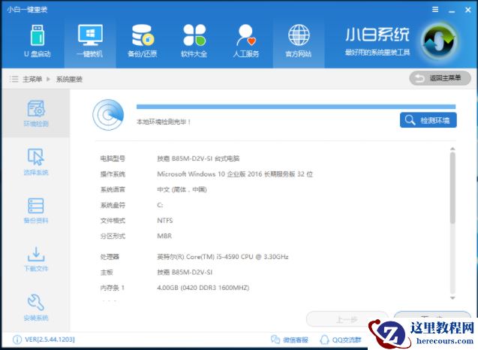The height and width of the screenshot is (350, 478).
Task: Click the version info icon in status bar
Action: point(17,339)
